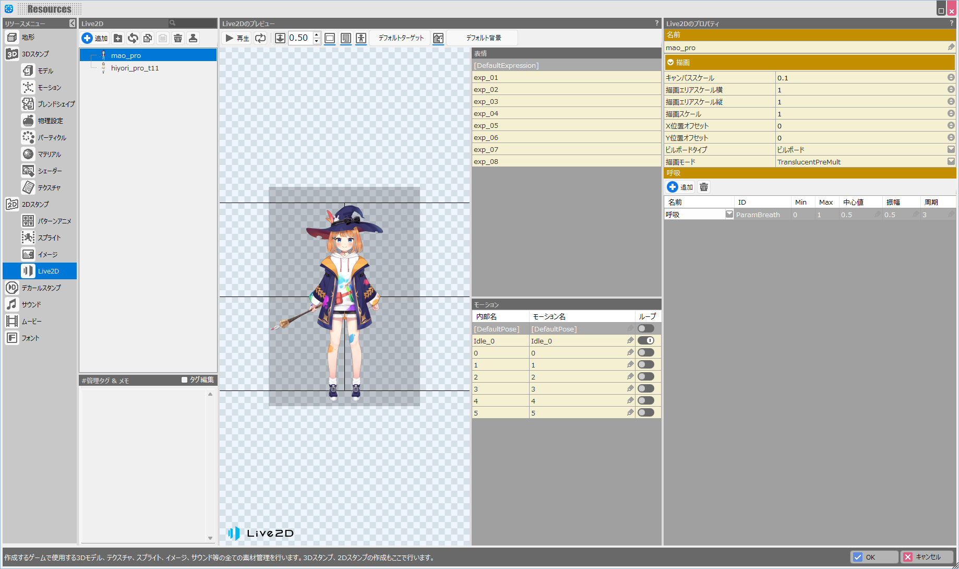Open the ブレンドシェイプ resource category
The width and height of the screenshot is (959, 569).
48,104
